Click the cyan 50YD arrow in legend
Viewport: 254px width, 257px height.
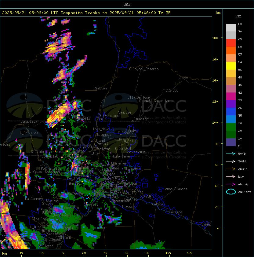point(231,154)
